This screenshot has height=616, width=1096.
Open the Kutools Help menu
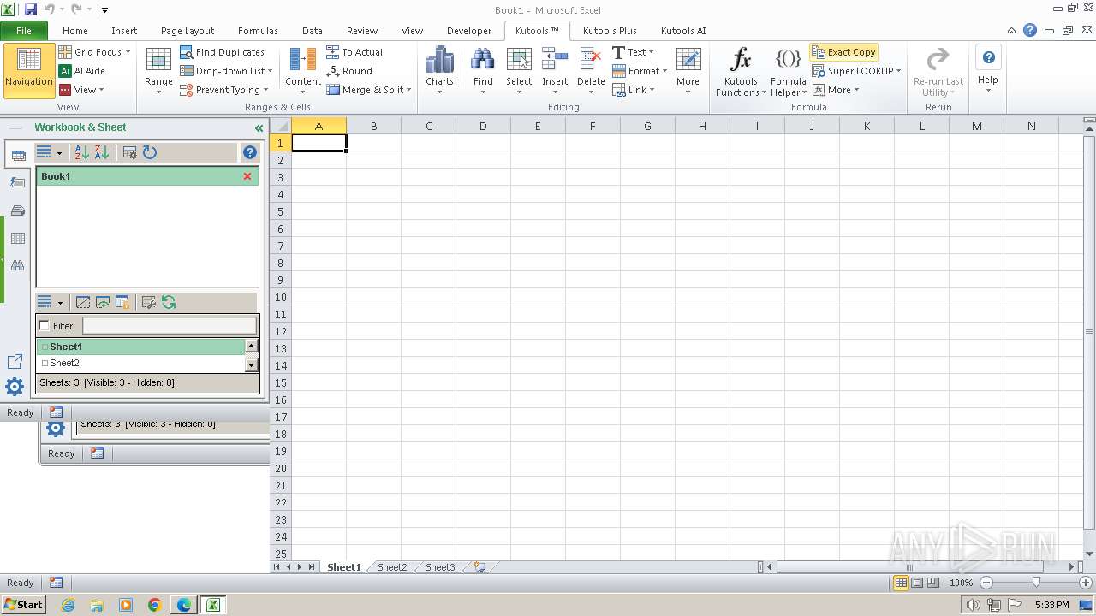[988, 70]
